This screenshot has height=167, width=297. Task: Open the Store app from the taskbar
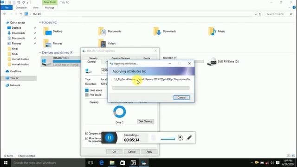tap(123, 163)
